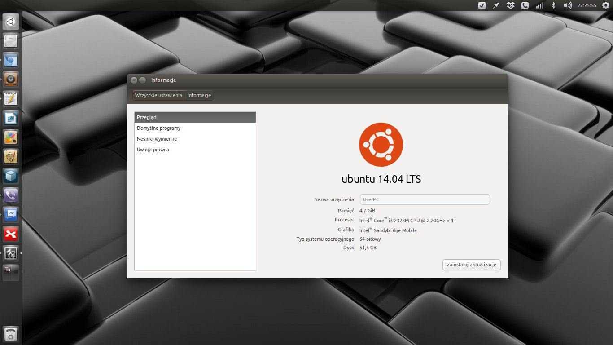Click the checkmark indicator in top panel
The height and width of the screenshot is (345, 613).
(482, 5)
